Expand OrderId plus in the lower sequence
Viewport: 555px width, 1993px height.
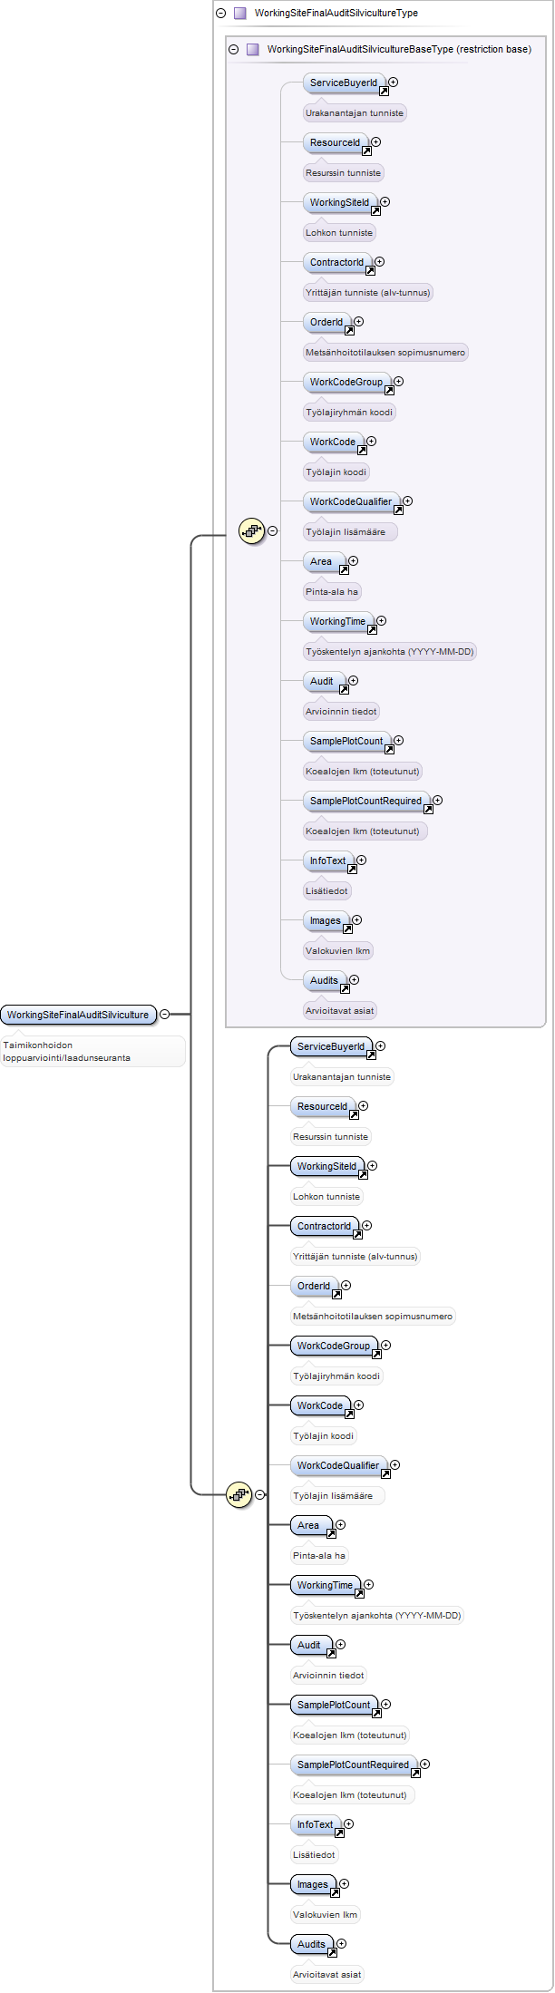346,1286
